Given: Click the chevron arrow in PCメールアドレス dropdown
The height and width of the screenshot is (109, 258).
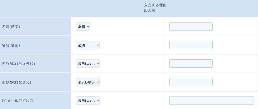Looking at the screenshot, I should coord(98,101).
